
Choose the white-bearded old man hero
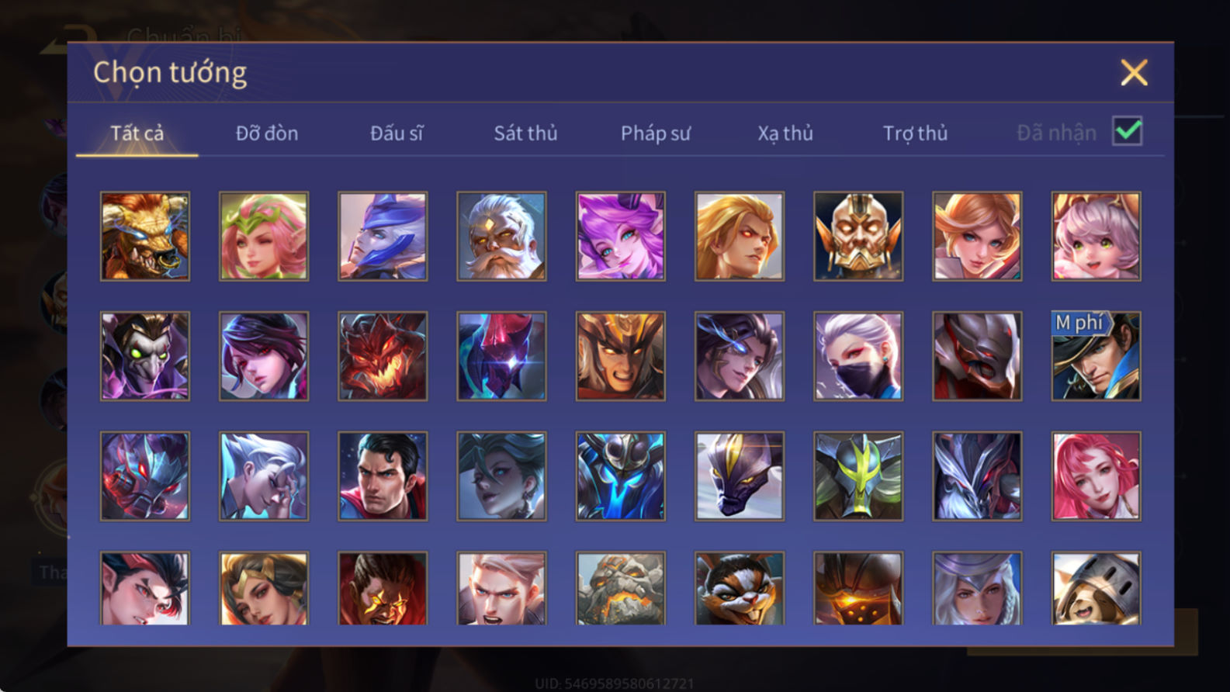tap(501, 236)
